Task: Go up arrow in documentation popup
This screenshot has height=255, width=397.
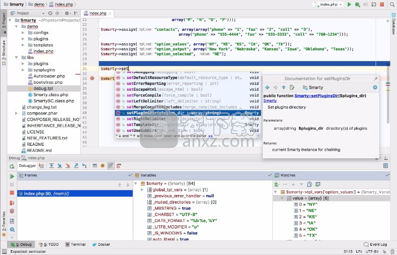Action: pyautogui.click(x=284, y=88)
